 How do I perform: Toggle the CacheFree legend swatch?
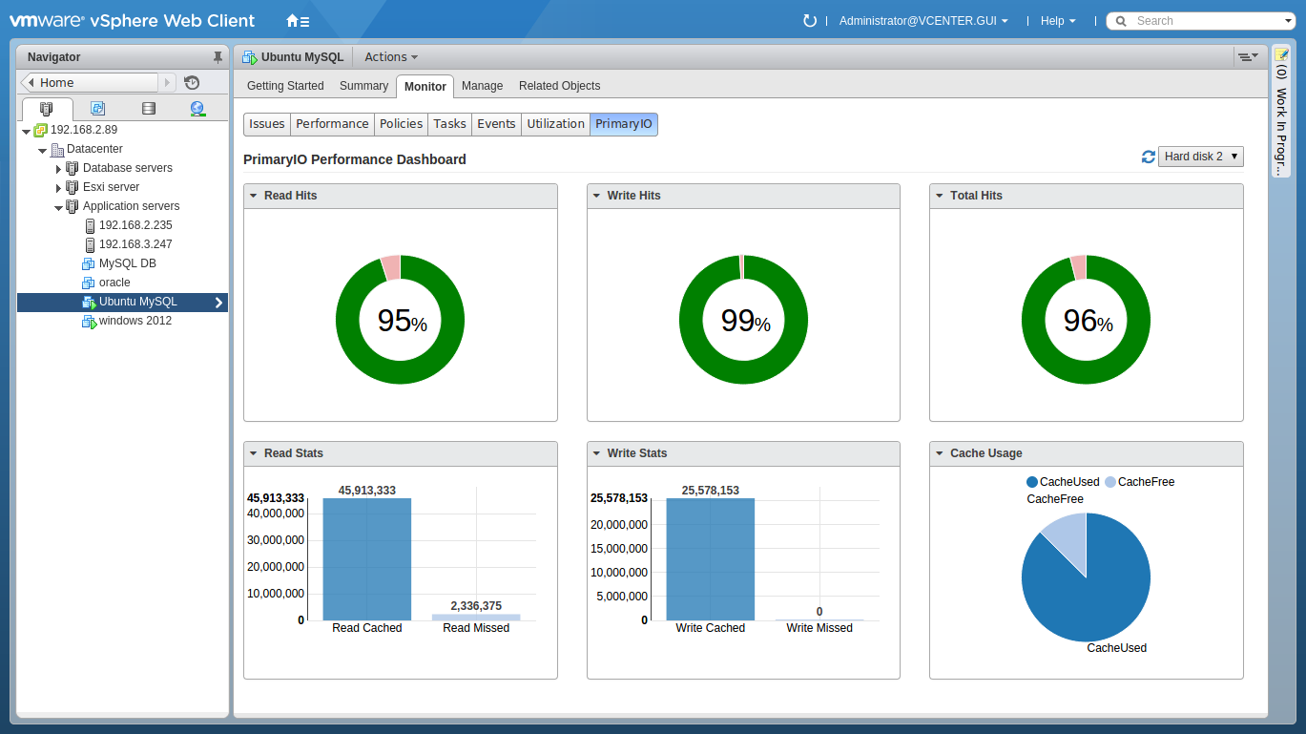pyautogui.click(x=1110, y=482)
